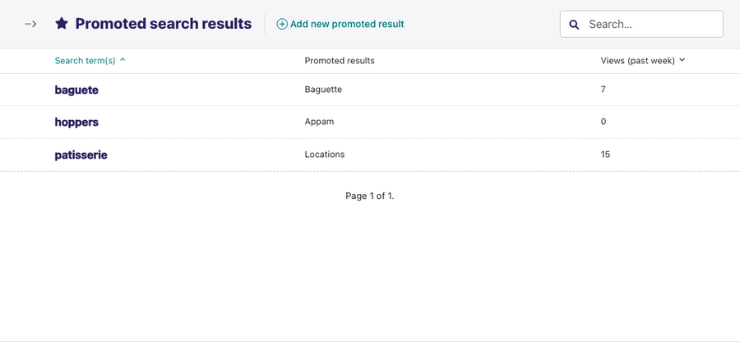The width and height of the screenshot is (740, 342).
Task: Open the baguete search term entry
Action: click(x=76, y=90)
